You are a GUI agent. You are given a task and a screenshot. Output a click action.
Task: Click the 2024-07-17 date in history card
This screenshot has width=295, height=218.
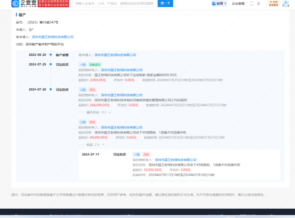tap(91, 154)
